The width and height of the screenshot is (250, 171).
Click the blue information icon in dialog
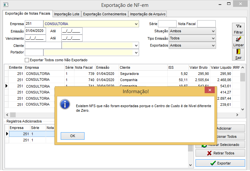tap(65, 104)
